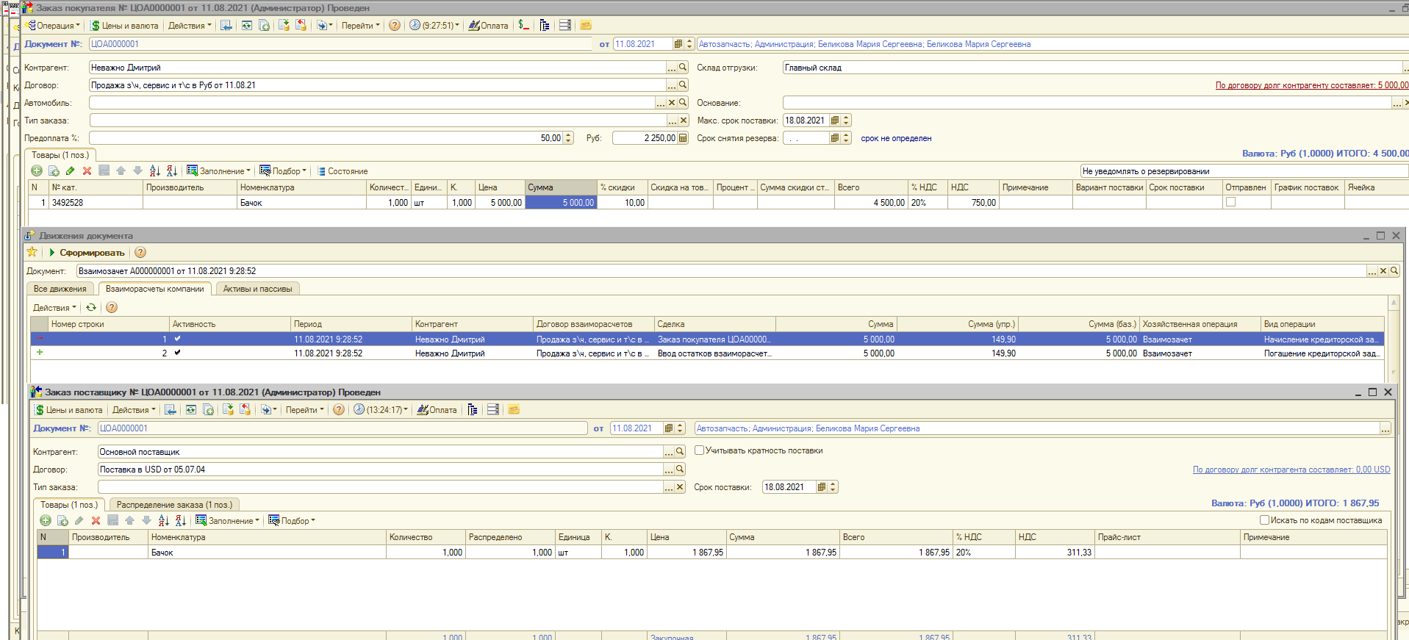The width and height of the screenshot is (1409, 640).
Task: Copy row in customer order goods toolbar
Action: tap(54, 171)
